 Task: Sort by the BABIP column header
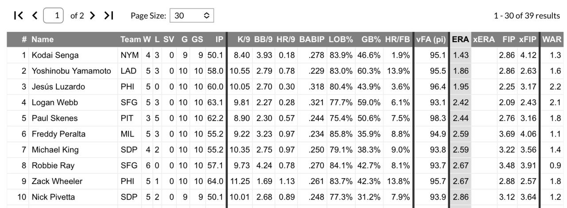click(312, 39)
